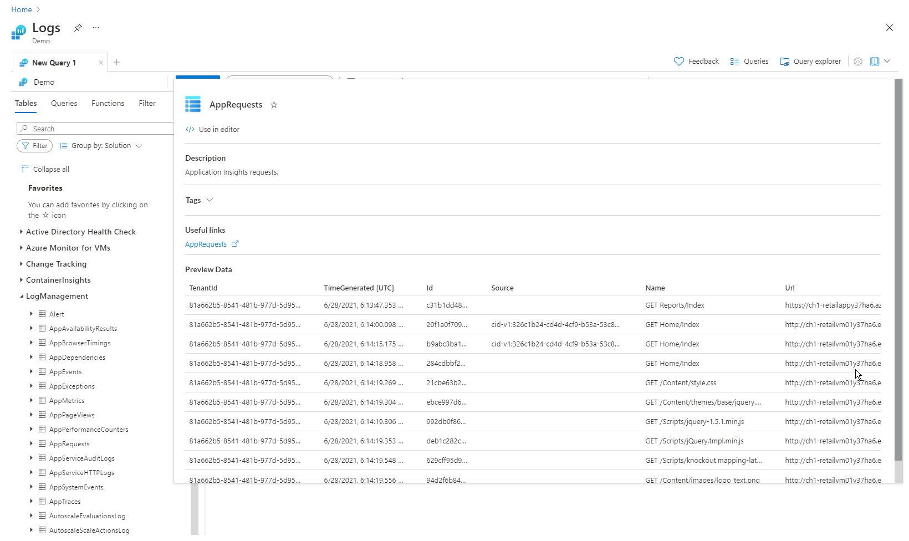
Task: Open the Group by: Solution dropdown
Action: tap(101, 146)
